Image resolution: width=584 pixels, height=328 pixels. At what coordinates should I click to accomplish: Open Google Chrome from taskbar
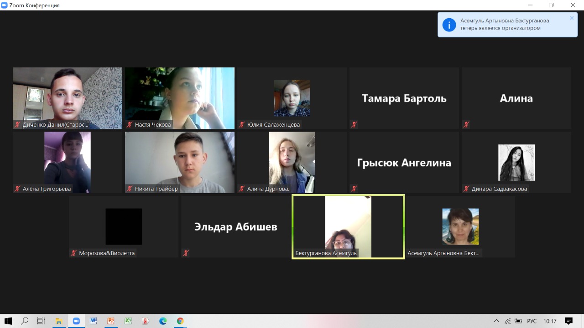coord(180,321)
